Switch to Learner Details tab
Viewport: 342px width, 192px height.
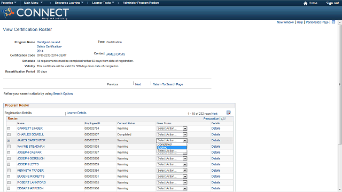pos(76,113)
